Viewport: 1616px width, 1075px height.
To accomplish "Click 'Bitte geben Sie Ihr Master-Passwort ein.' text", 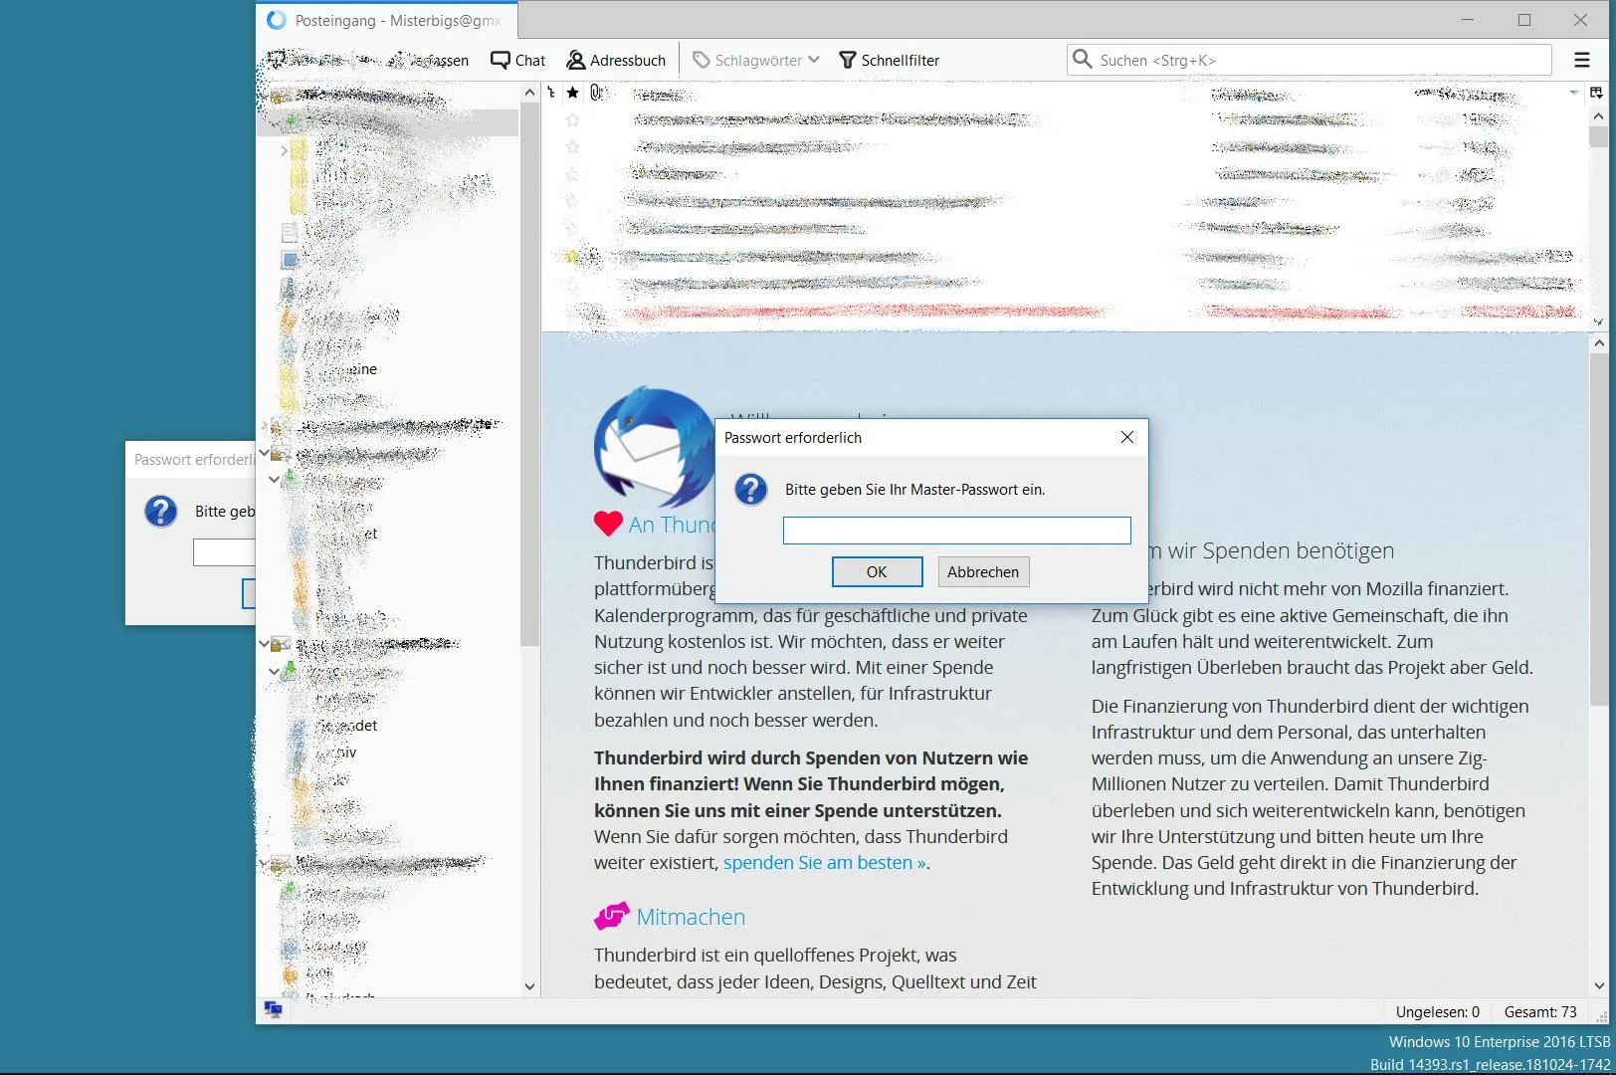I will pyautogui.click(x=914, y=490).
